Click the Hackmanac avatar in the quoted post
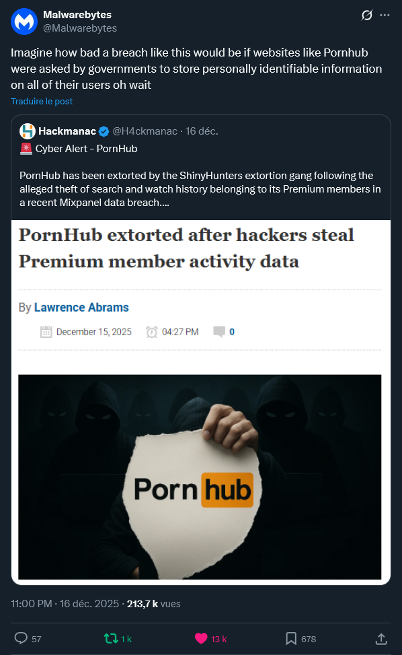 [28, 131]
